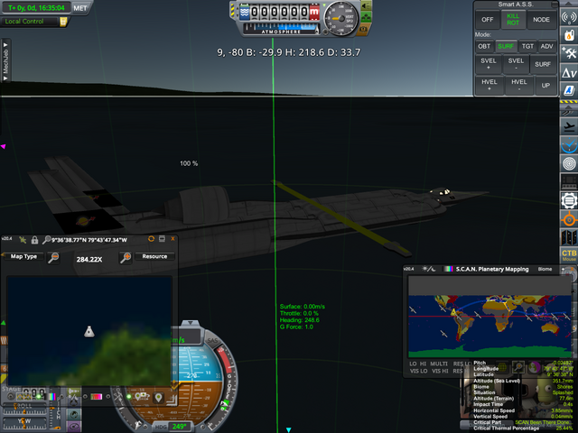Screen dimensions: 578x433
Task: Open the gear with list lines icon
Action: tap(569, 201)
